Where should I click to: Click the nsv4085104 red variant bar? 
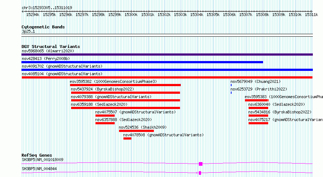pyautogui.click(x=167, y=77)
